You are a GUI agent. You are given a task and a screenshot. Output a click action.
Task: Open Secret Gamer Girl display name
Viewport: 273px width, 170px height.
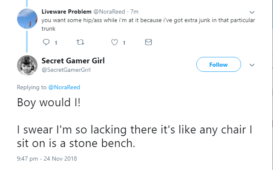[x=73, y=61]
